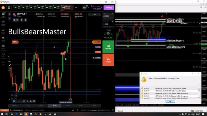Click the orange IQ Option logo
This screenshot has height=116, width=207.
pos(3,8)
